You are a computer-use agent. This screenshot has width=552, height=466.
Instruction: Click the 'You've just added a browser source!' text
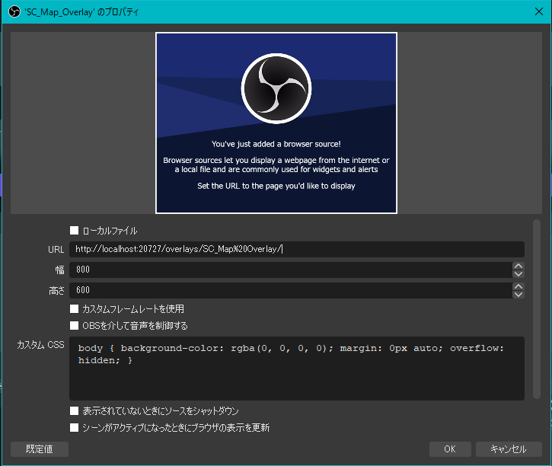click(x=276, y=144)
